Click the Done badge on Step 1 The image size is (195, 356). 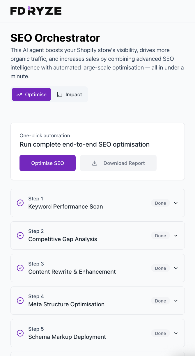point(160,203)
